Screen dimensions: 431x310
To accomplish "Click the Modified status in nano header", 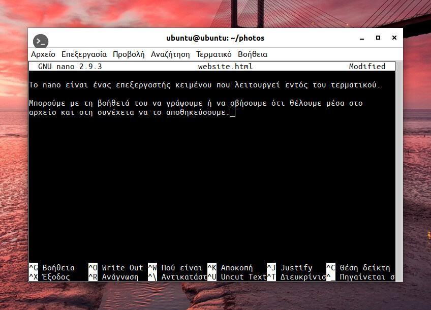I will point(367,67).
